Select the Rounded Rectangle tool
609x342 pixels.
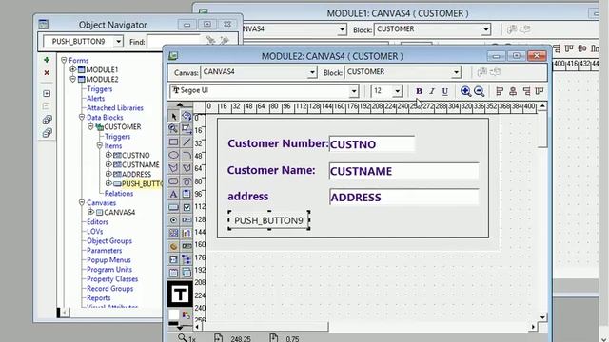173,181
